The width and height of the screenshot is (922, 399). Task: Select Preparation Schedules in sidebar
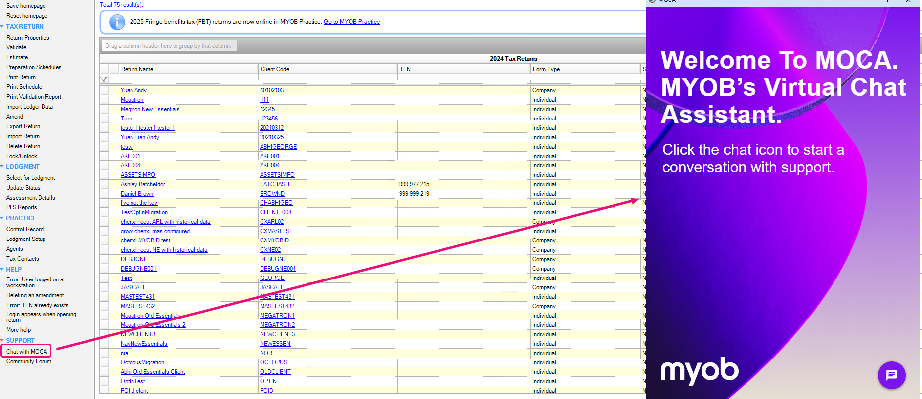34,67
